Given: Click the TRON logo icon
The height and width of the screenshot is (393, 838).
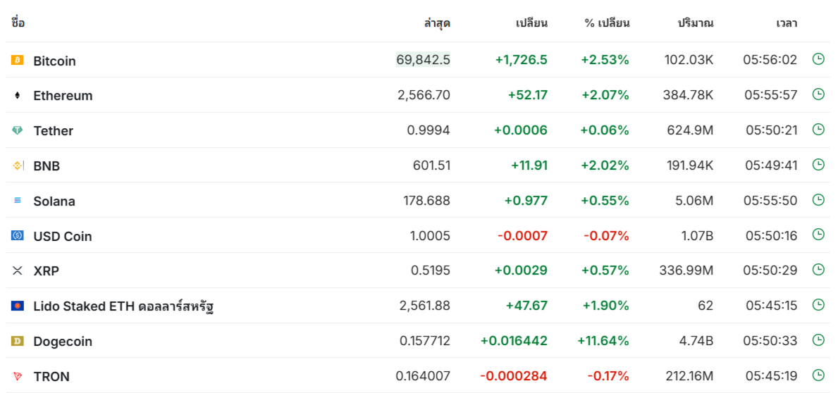Looking at the screenshot, I should pyautogui.click(x=17, y=376).
